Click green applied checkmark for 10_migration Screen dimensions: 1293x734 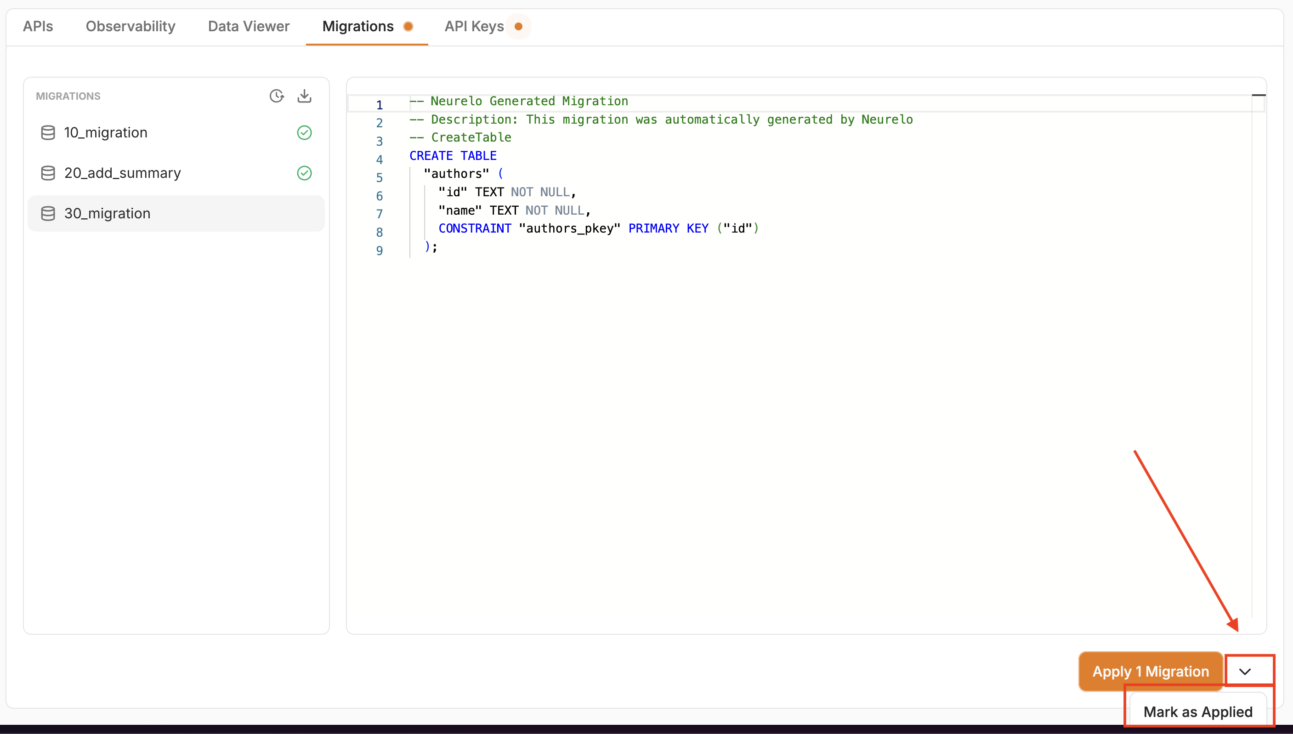pos(304,132)
